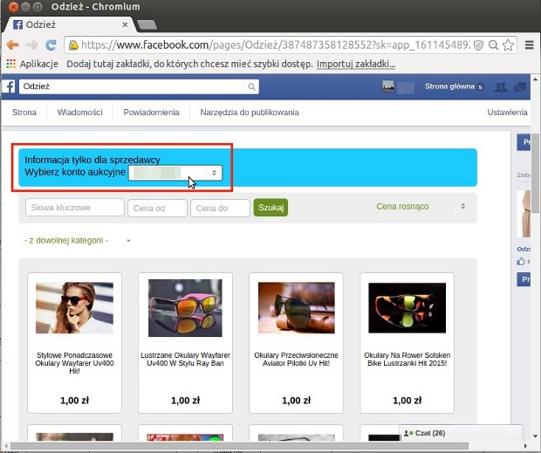Viewport: 541px width, 453px height.
Task: Switch to the Wiadomości tab
Action: [x=79, y=113]
